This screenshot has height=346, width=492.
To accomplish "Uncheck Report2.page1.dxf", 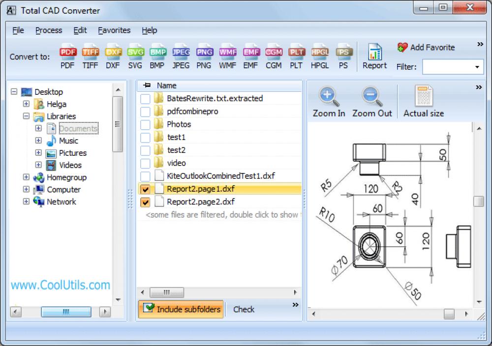I will coord(145,189).
